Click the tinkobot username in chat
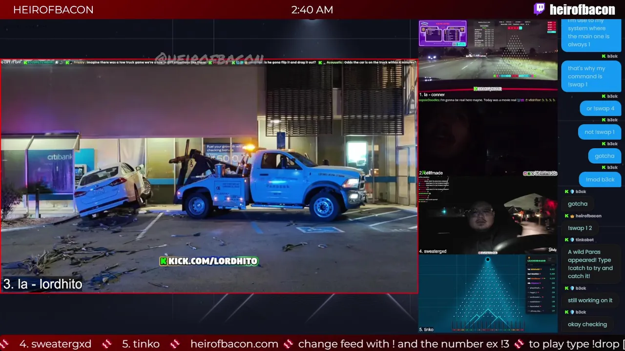 pyautogui.click(x=584, y=240)
